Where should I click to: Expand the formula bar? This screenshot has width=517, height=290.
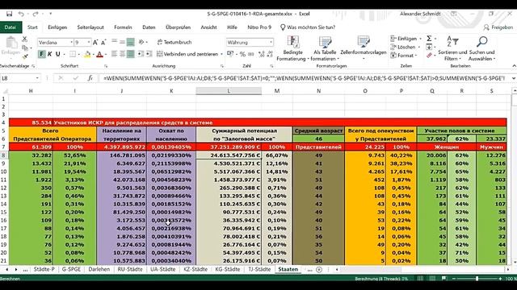point(514,78)
